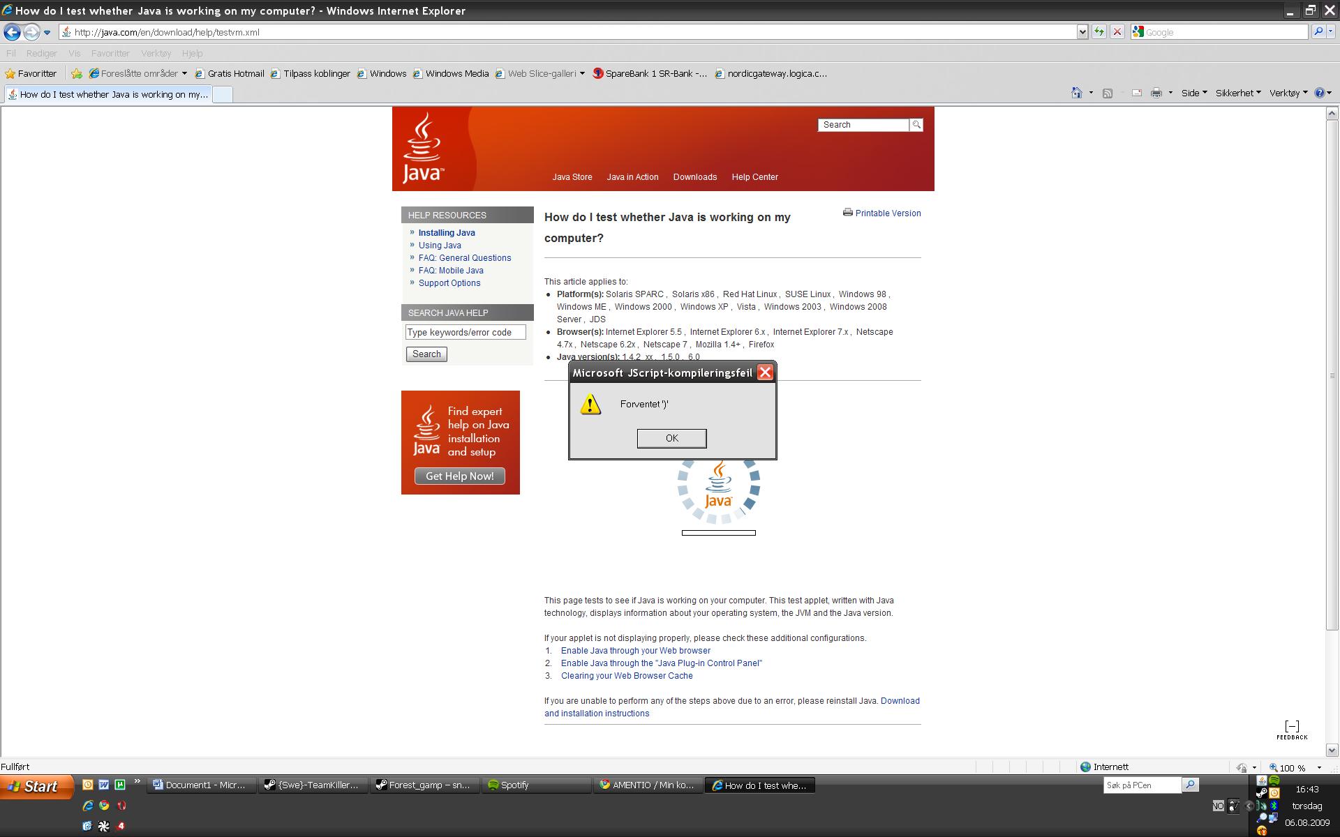Image resolution: width=1340 pixels, height=837 pixels.
Task: Click Enable Java through your Web browser link
Action: [x=636, y=651]
